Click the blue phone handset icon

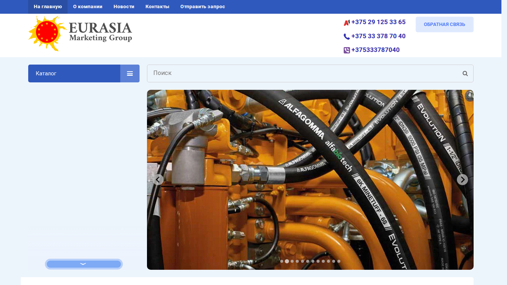click(x=347, y=36)
